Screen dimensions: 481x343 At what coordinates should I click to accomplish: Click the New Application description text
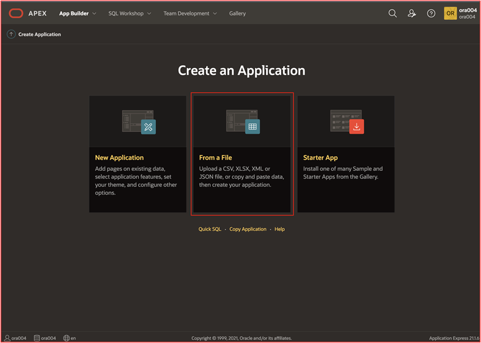pos(136,181)
